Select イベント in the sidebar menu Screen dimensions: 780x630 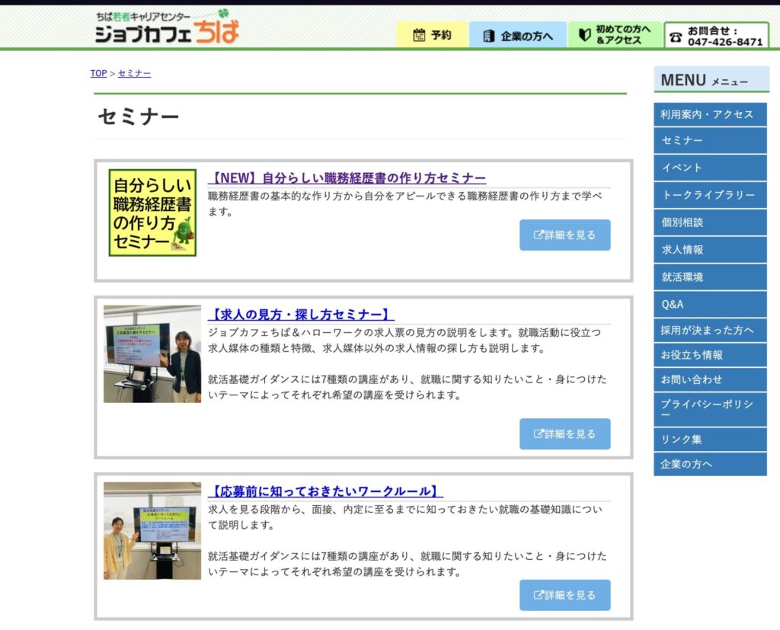(x=710, y=167)
